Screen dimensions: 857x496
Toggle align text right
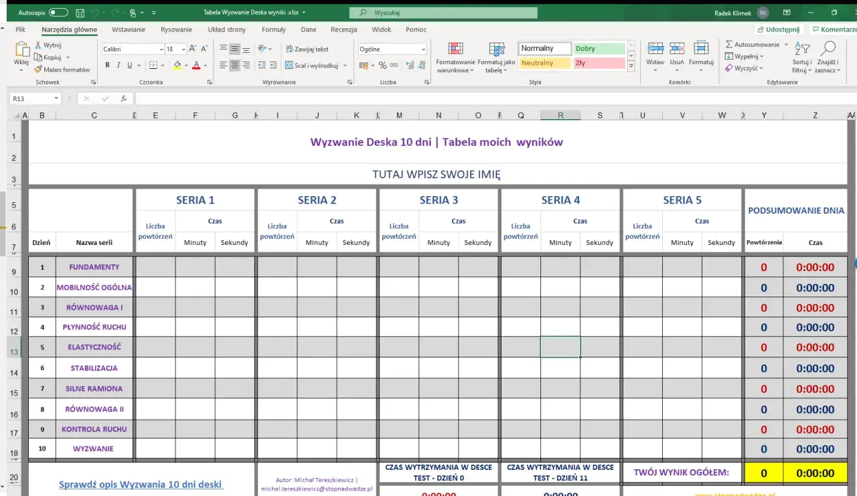(x=246, y=65)
